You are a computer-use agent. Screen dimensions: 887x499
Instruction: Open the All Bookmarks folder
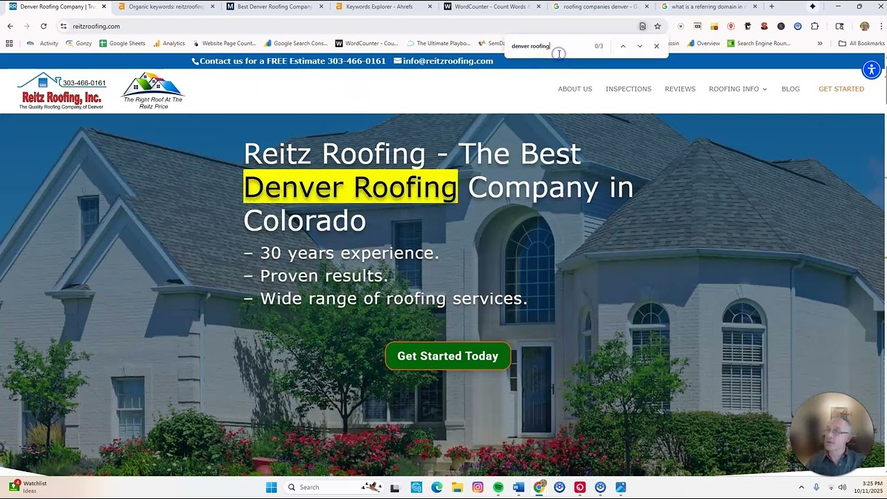861,43
